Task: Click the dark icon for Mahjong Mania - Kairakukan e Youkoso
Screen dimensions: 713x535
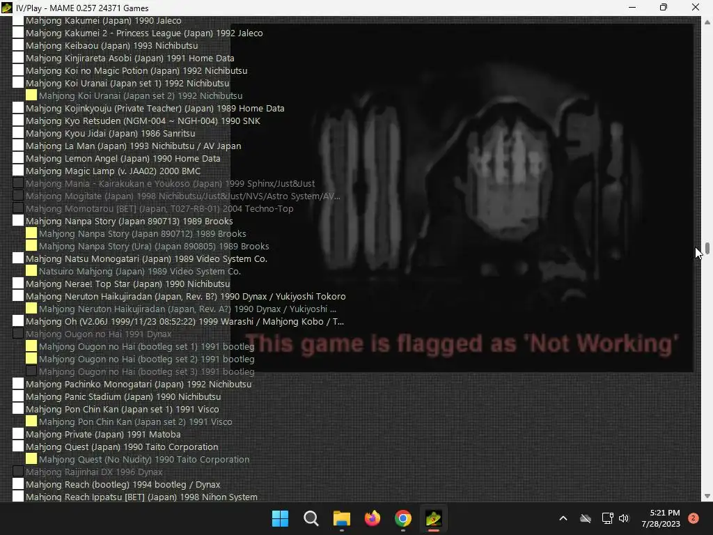Action: [x=17, y=183]
